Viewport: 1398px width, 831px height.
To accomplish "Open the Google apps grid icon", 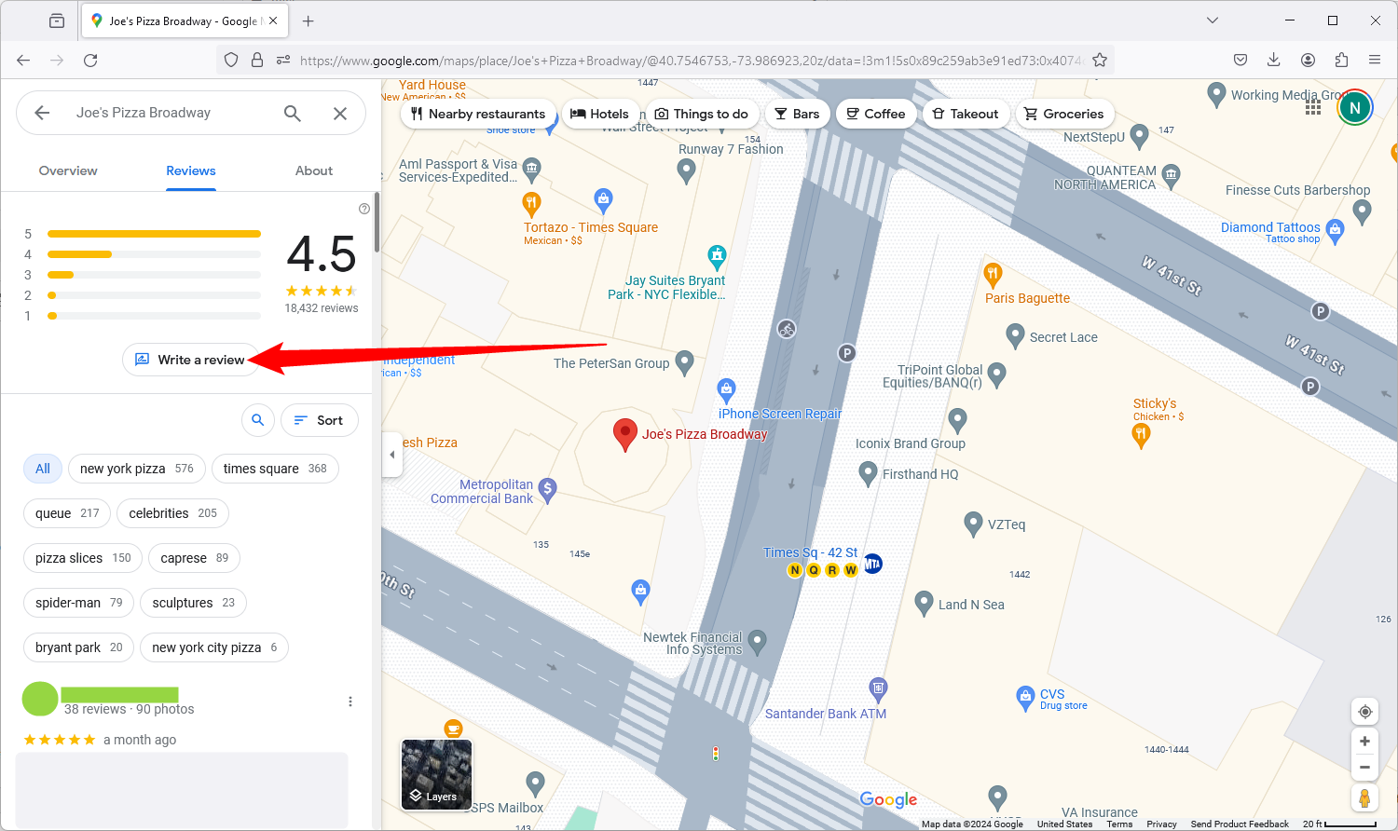I will 1313,107.
